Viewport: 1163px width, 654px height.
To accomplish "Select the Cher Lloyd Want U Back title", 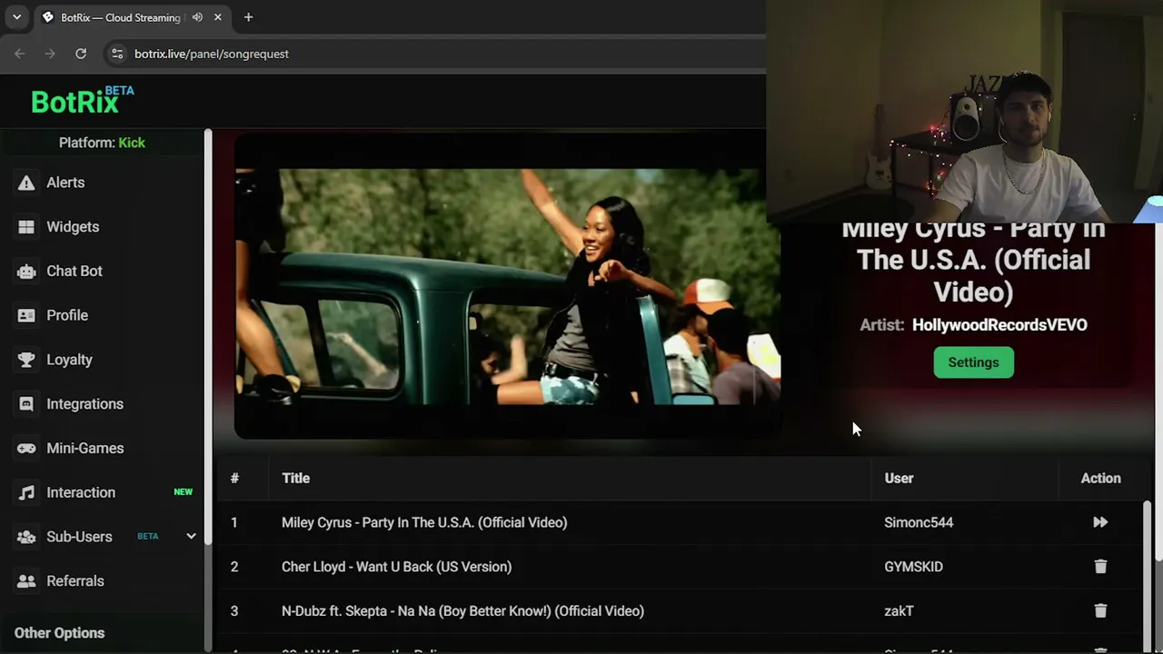I will pos(396,567).
